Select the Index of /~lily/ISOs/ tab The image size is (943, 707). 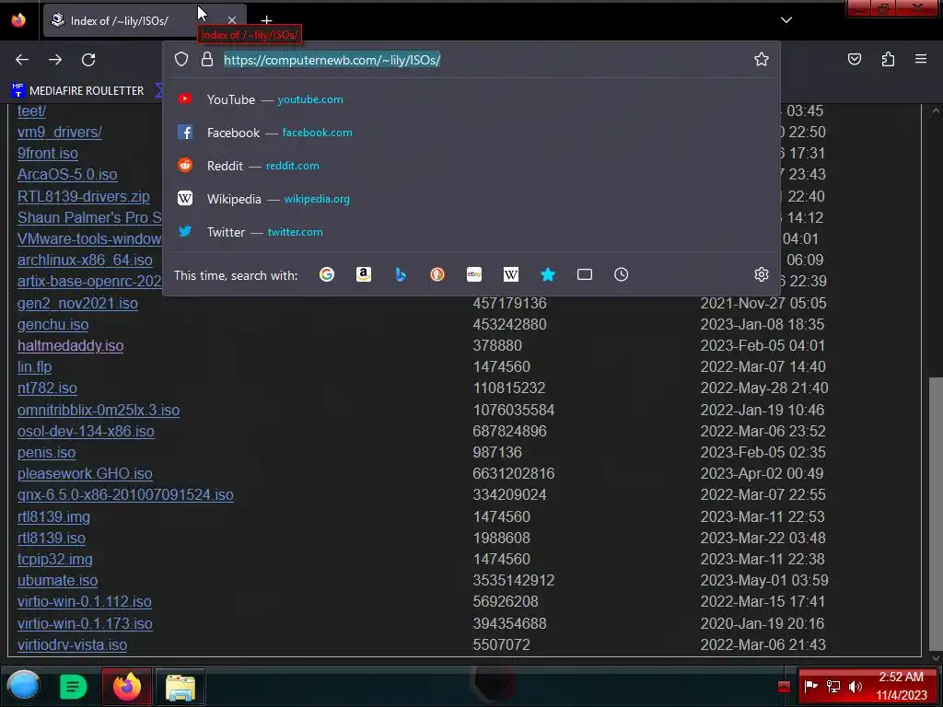tap(145, 20)
